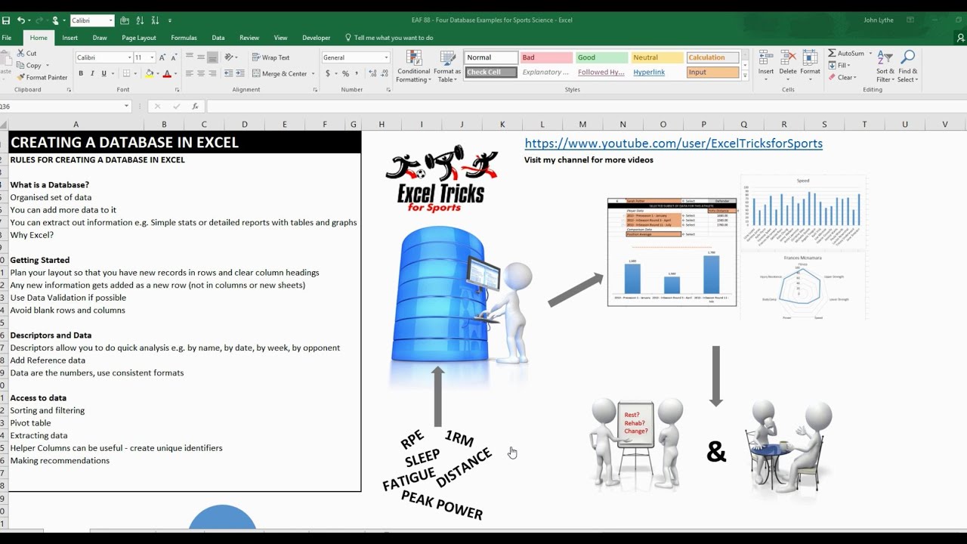Open Conditional Formatting menu
This screenshot has height=544, width=967.
(x=413, y=66)
